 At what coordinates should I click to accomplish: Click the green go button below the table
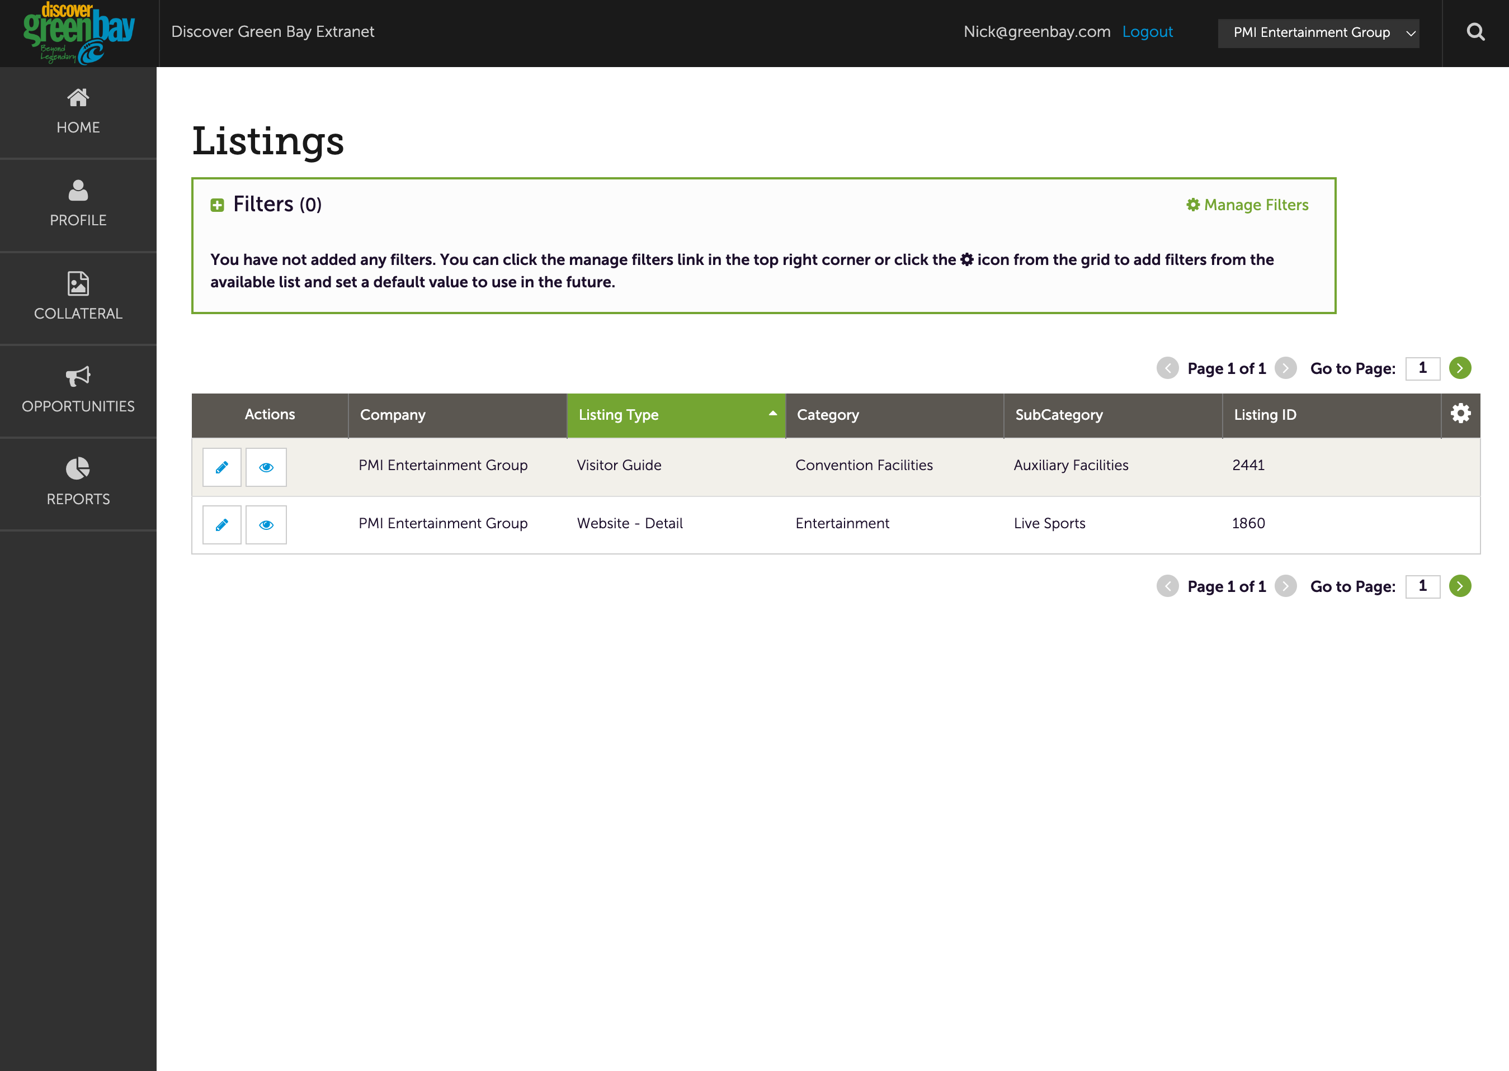(1460, 586)
